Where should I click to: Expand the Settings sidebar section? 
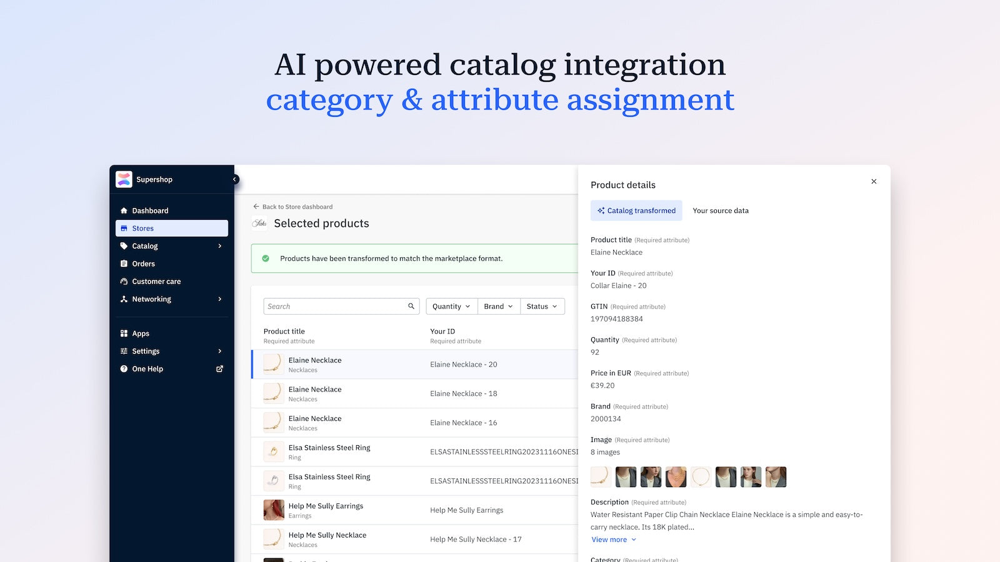(x=219, y=351)
